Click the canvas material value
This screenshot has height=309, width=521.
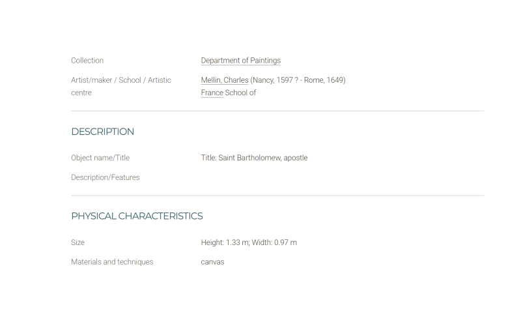coord(213,262)
